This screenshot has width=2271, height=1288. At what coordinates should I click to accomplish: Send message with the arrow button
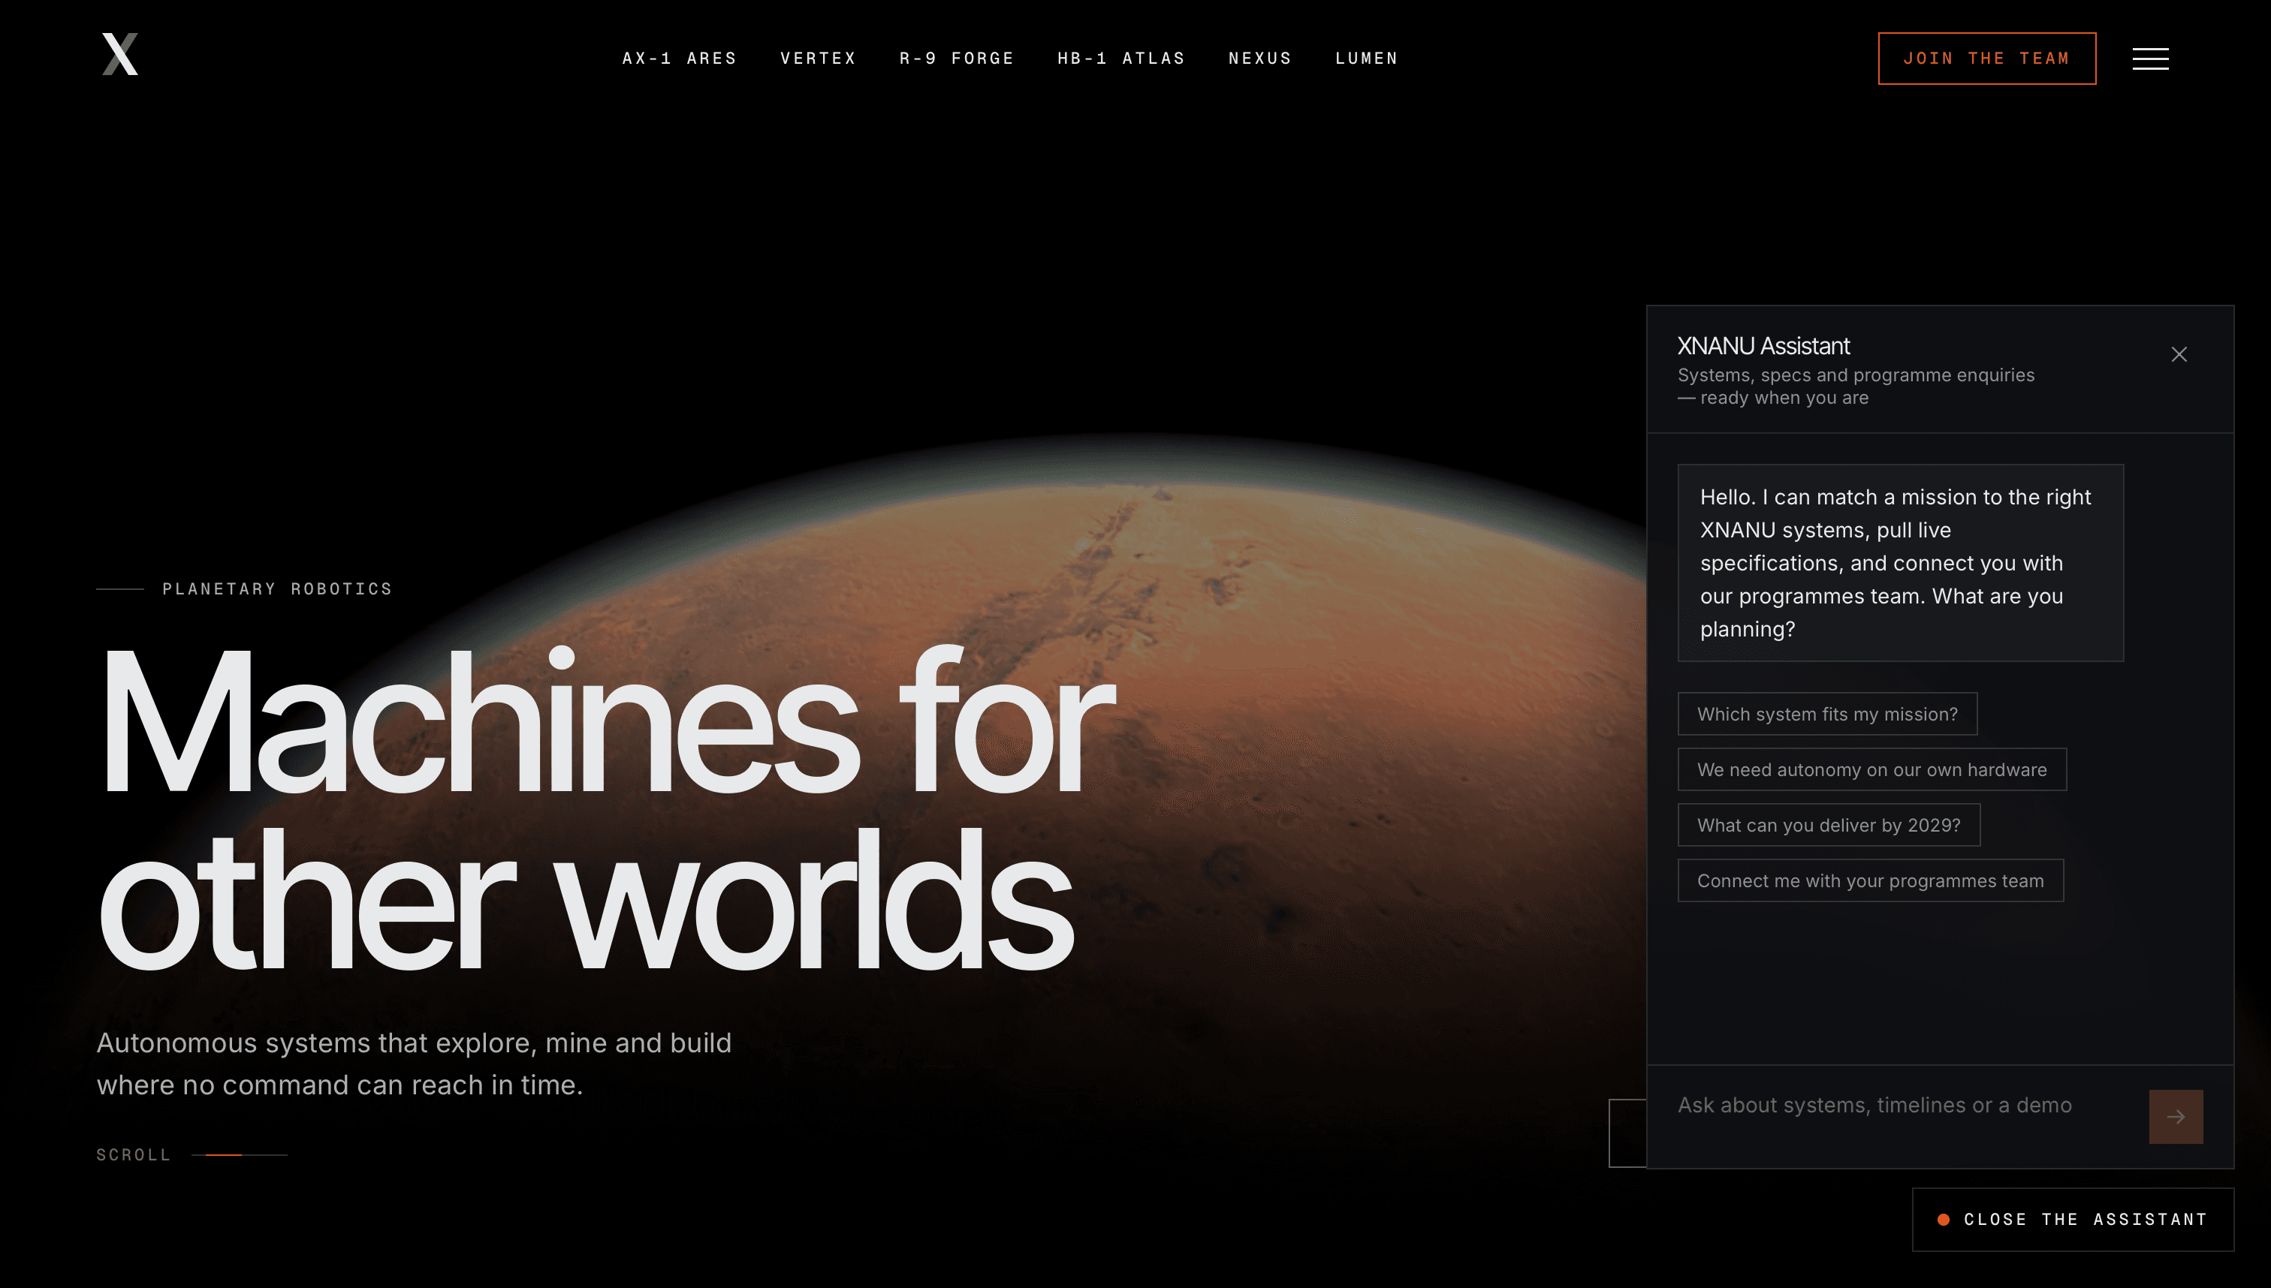(x=2176, y=1116)
